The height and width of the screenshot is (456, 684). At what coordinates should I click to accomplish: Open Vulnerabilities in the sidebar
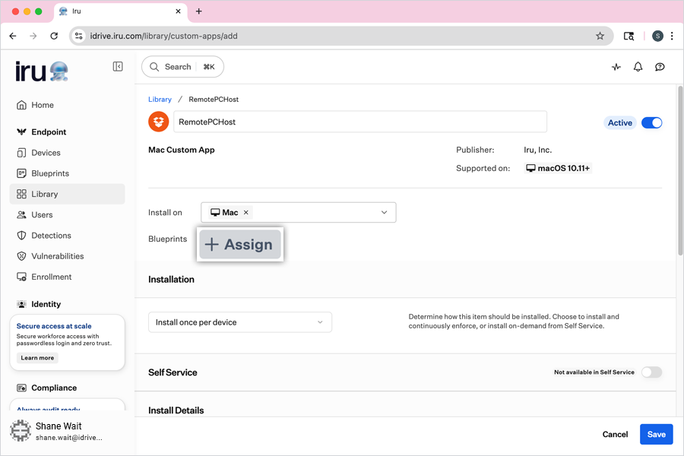(57, 256)
